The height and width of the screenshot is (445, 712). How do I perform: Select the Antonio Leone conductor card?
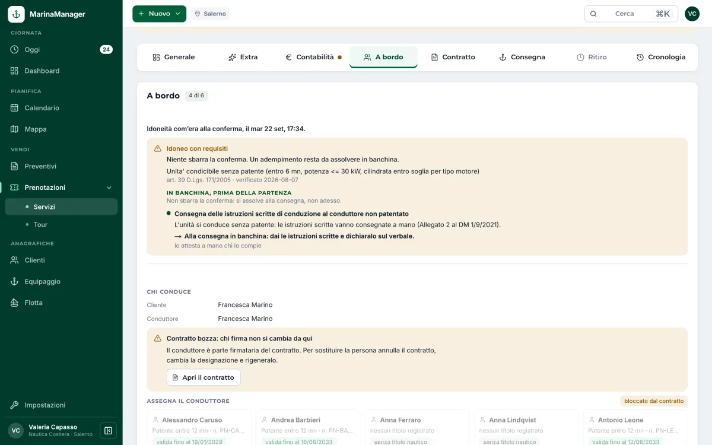point(635,427)
